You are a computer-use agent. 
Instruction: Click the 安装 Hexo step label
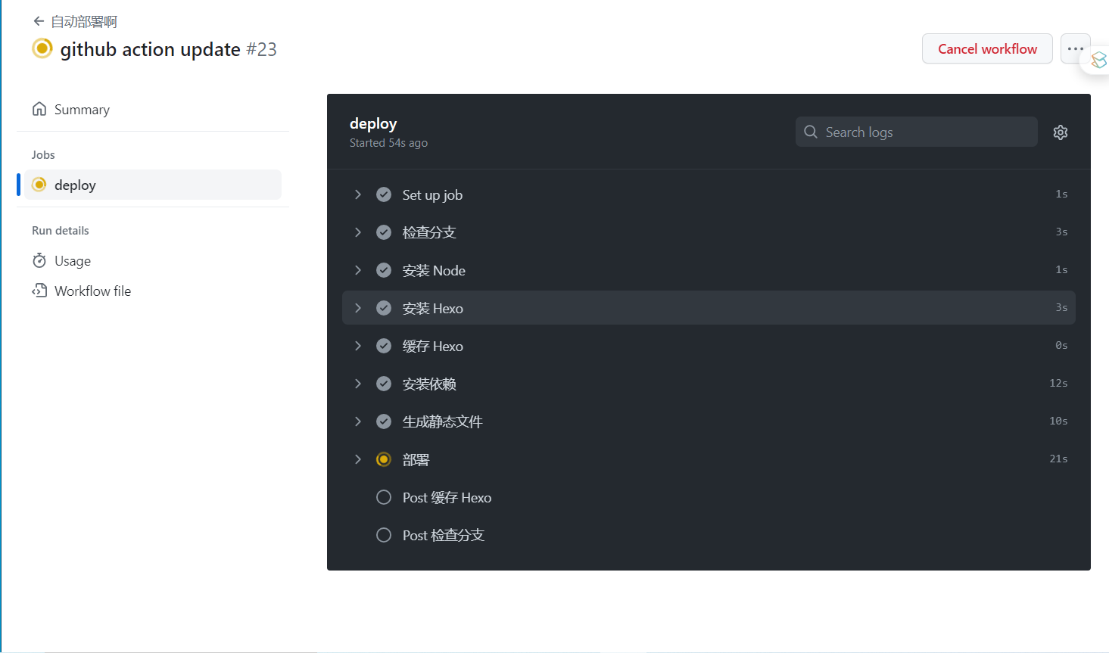(x=433, y=309)
